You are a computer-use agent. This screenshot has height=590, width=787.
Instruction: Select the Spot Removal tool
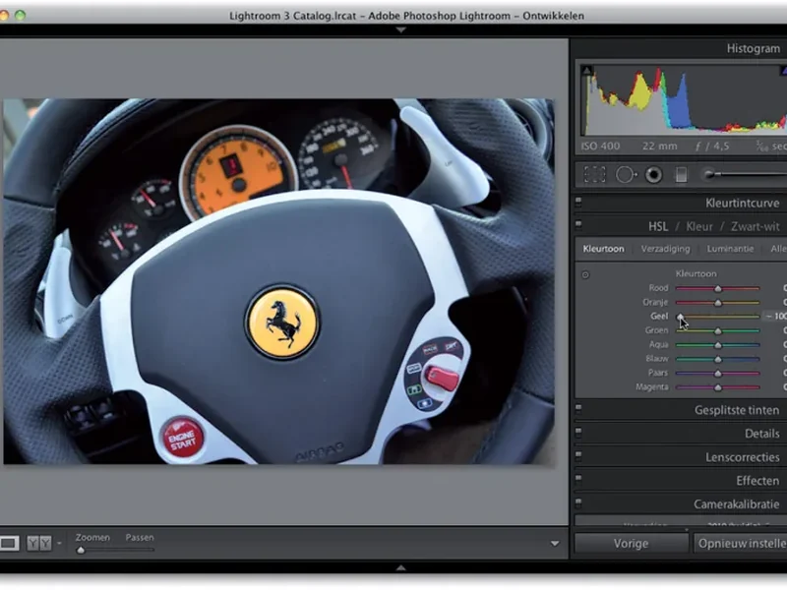[626, 175]
